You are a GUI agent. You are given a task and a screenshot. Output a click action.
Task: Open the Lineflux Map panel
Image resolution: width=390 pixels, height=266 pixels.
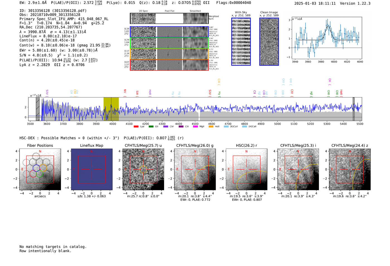pyautogui.click(x=92, y=169)
